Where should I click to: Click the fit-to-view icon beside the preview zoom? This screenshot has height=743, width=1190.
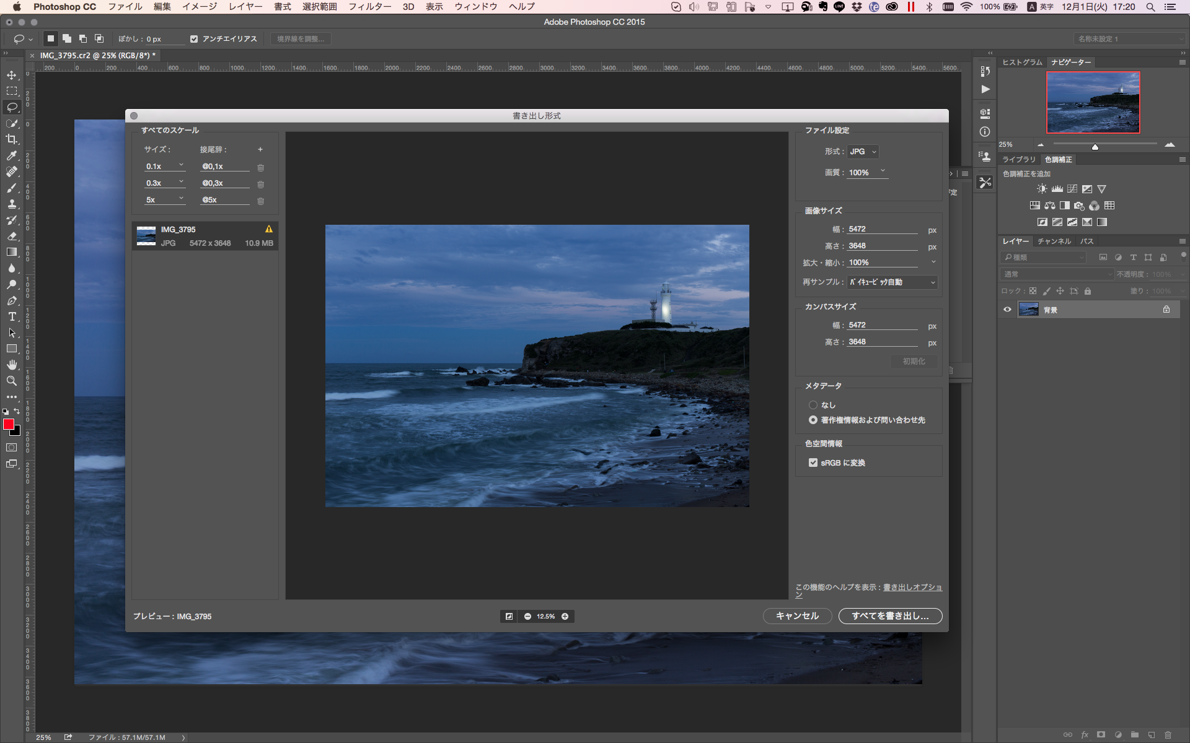coord(509,616)
